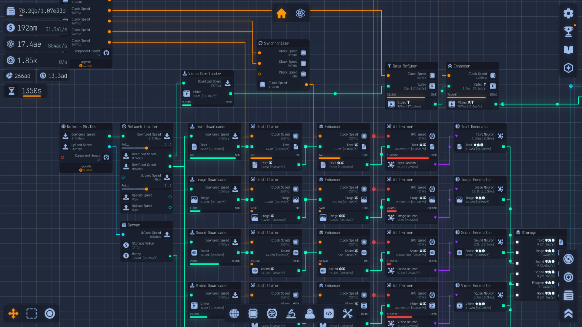Open the hexagon prestige icon in the right sidebar
Viewport: 582px width, 327px height.
[x=569, y=68]
